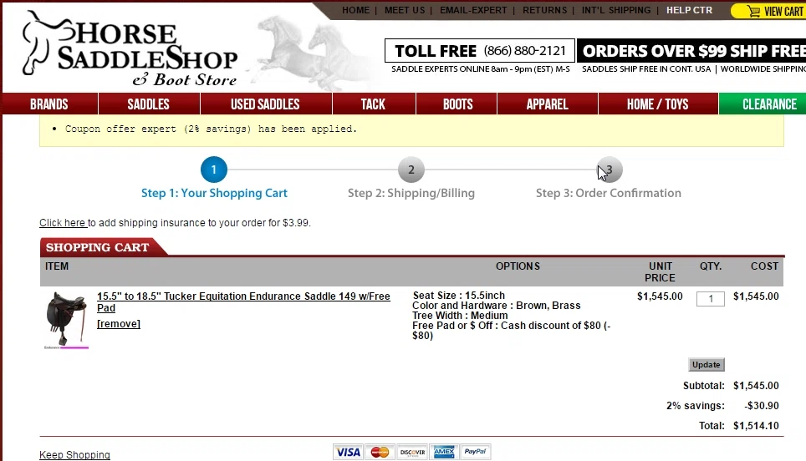The height and width of the screenshot is (461, 806).
Task: Click the Color and Hardware option text
Action: click(497, 306)
